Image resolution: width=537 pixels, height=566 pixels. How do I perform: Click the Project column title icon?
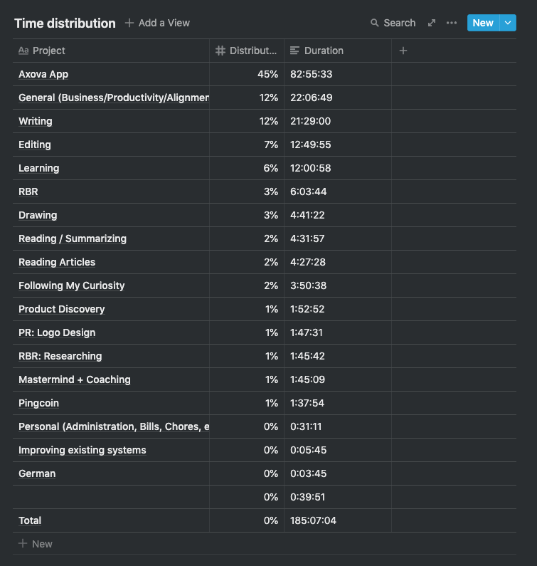tap(23, 51)
